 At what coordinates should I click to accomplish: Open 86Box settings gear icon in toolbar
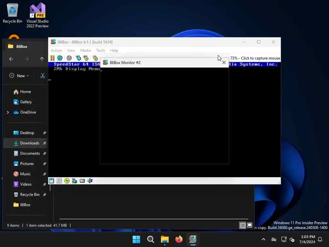pyautogui.click(x=95, y=58)
